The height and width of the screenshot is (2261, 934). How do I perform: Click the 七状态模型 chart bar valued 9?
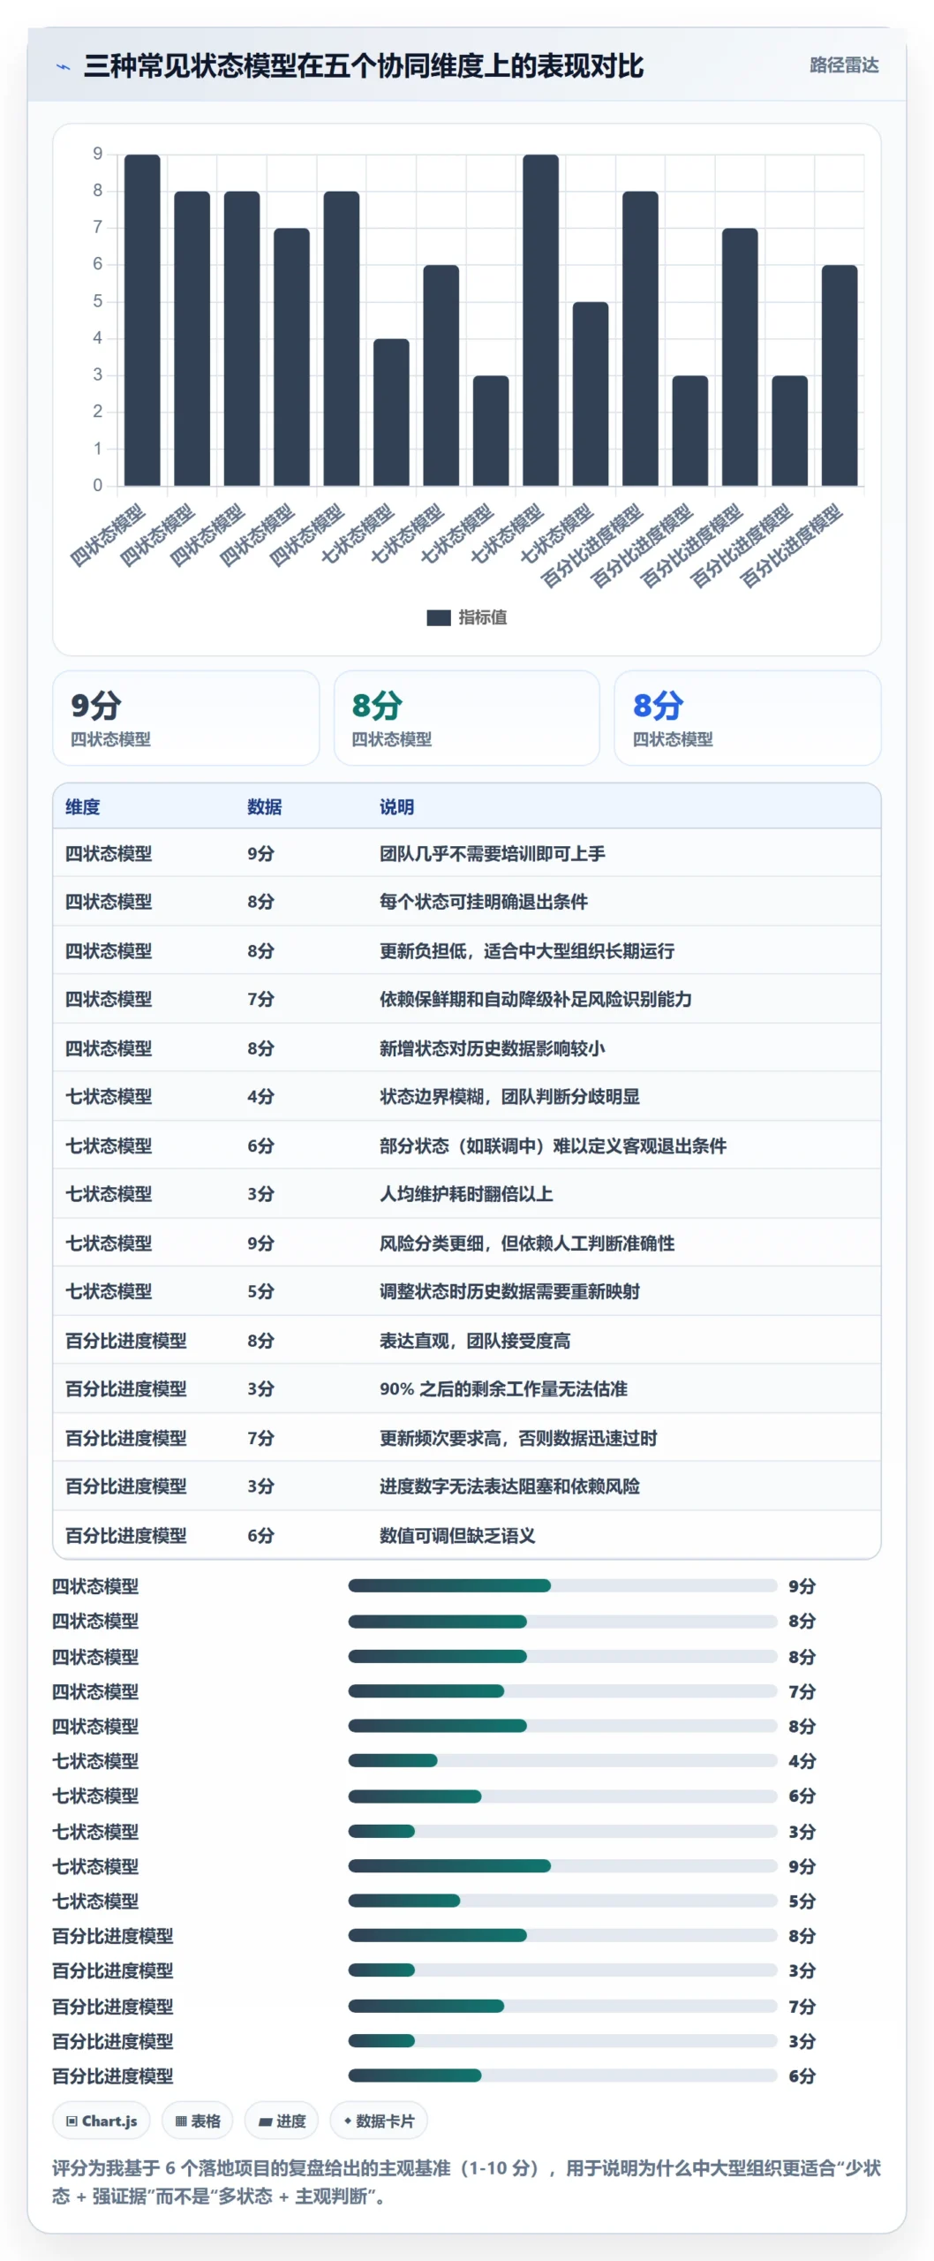coord(540,321)
